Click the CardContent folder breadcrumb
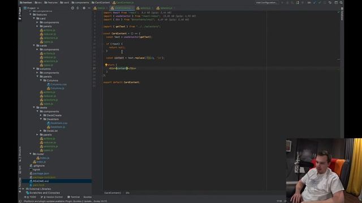 click(x=101, y=2)
